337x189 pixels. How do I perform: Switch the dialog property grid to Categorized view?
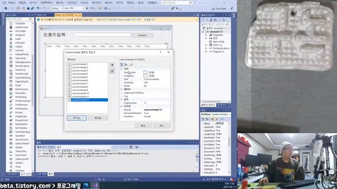pos(122,65)
